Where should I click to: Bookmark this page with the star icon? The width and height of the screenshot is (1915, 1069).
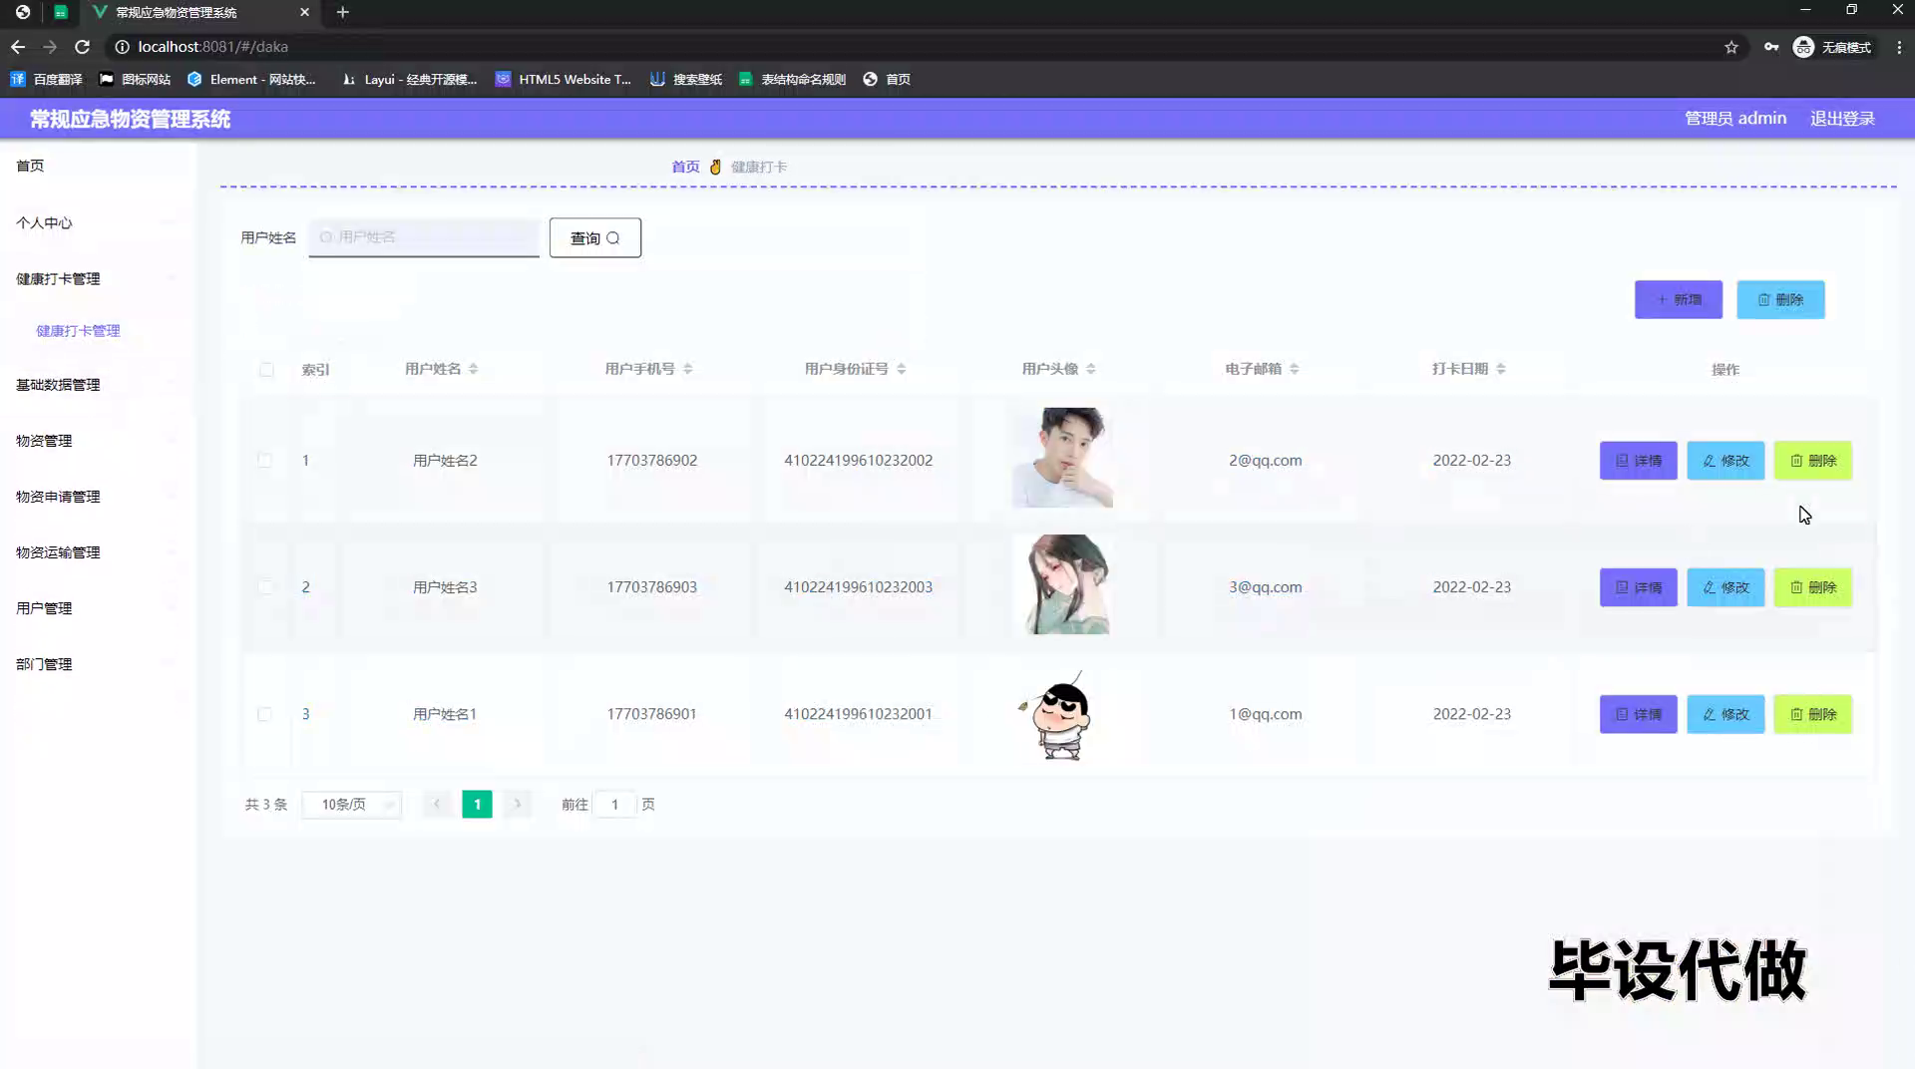coord(1731,47)
